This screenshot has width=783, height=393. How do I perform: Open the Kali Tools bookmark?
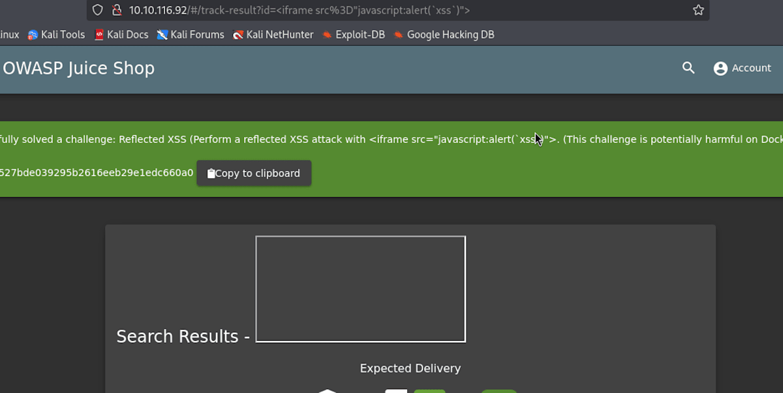coord(56,35)
